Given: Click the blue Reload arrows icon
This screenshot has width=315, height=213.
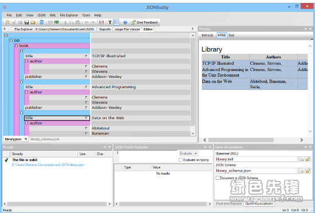Looking at the screenshot, I should pyautogui.click(x=41, y=22).
